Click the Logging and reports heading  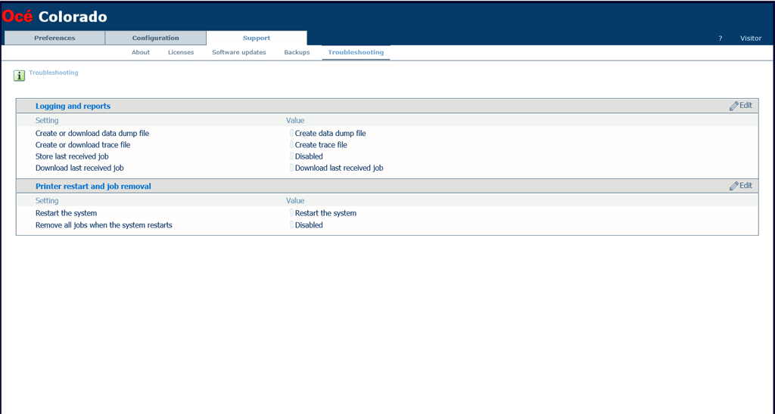[x=73, y=106]
